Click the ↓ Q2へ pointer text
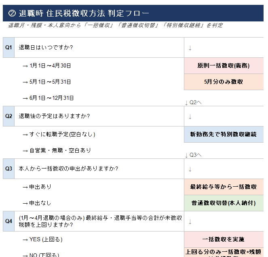This screenshot has width=268, height=257. pos(193,103)
